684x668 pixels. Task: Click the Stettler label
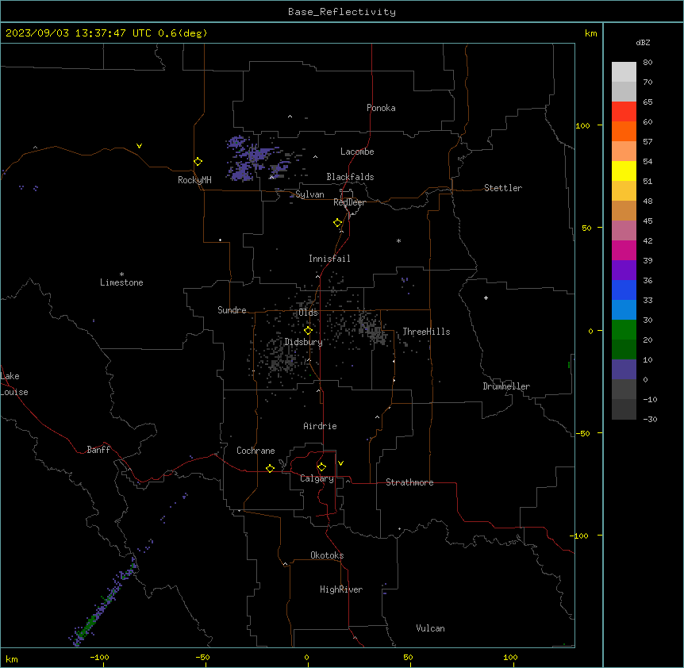503,188
